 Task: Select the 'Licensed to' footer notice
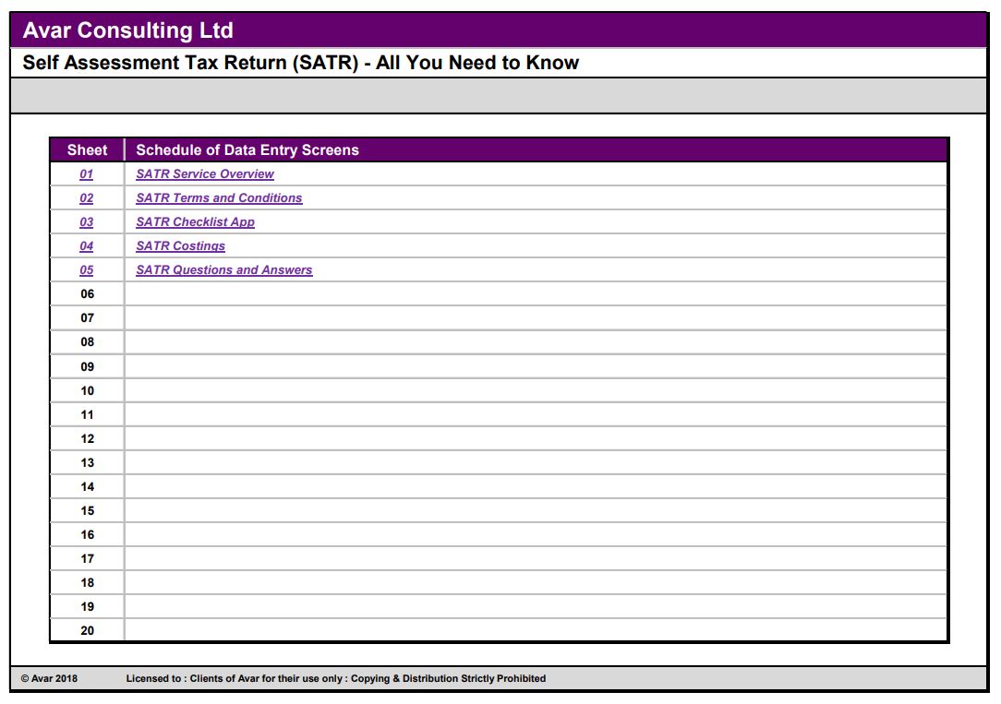[x=336, y=678]
